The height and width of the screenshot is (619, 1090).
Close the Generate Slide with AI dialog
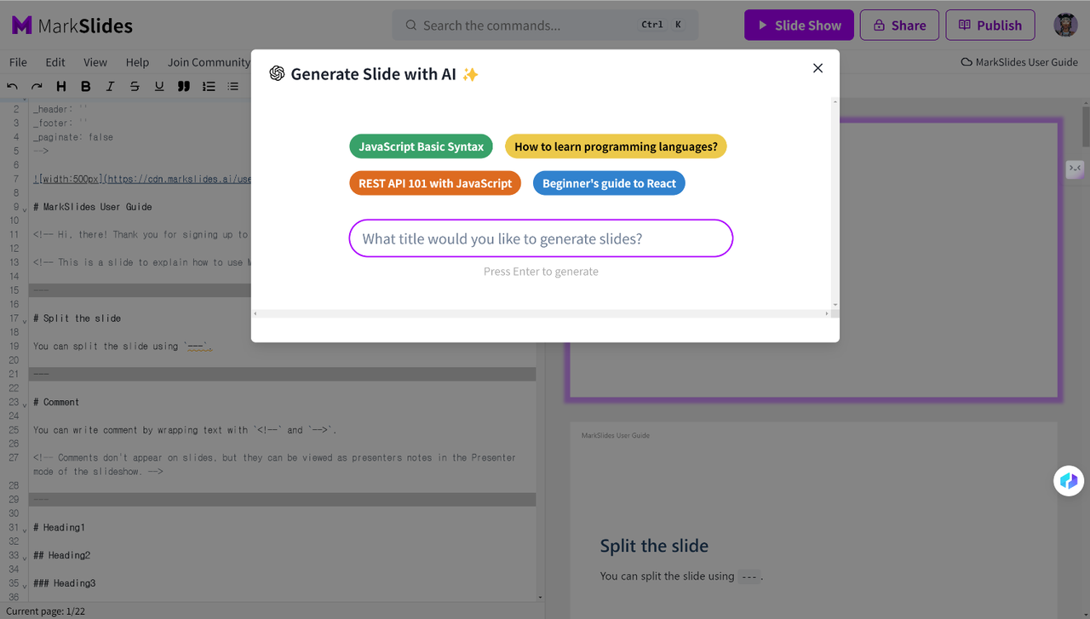pos(817,68)
